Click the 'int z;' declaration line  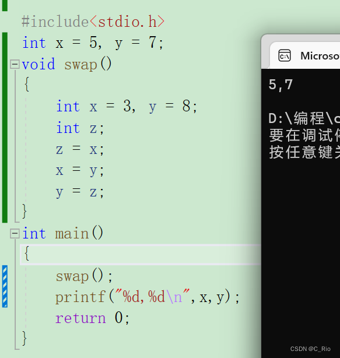click(x=80, y=128)
